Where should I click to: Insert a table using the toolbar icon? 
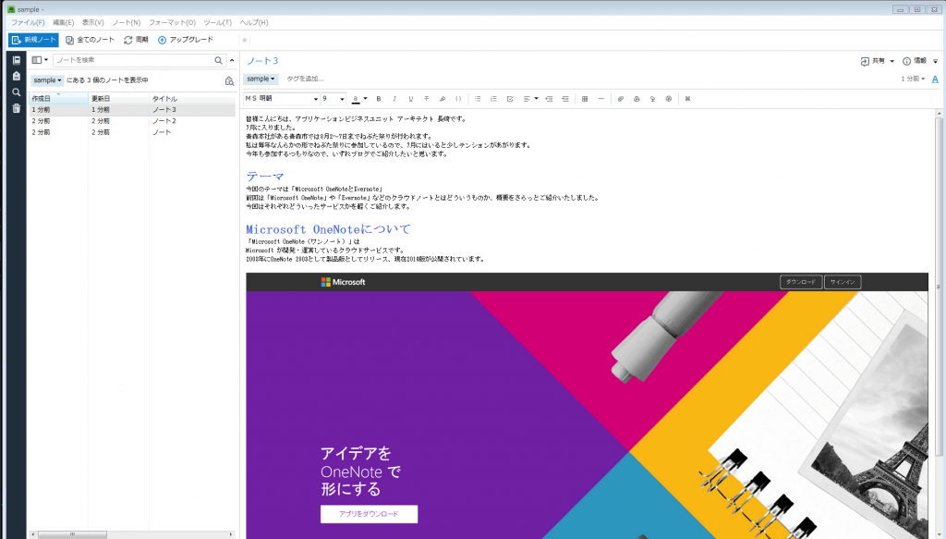pos(585,98)
